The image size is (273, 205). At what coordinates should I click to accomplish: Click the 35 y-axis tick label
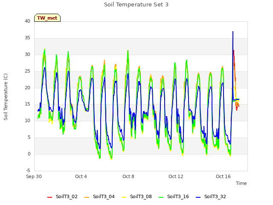coord(27,38)
